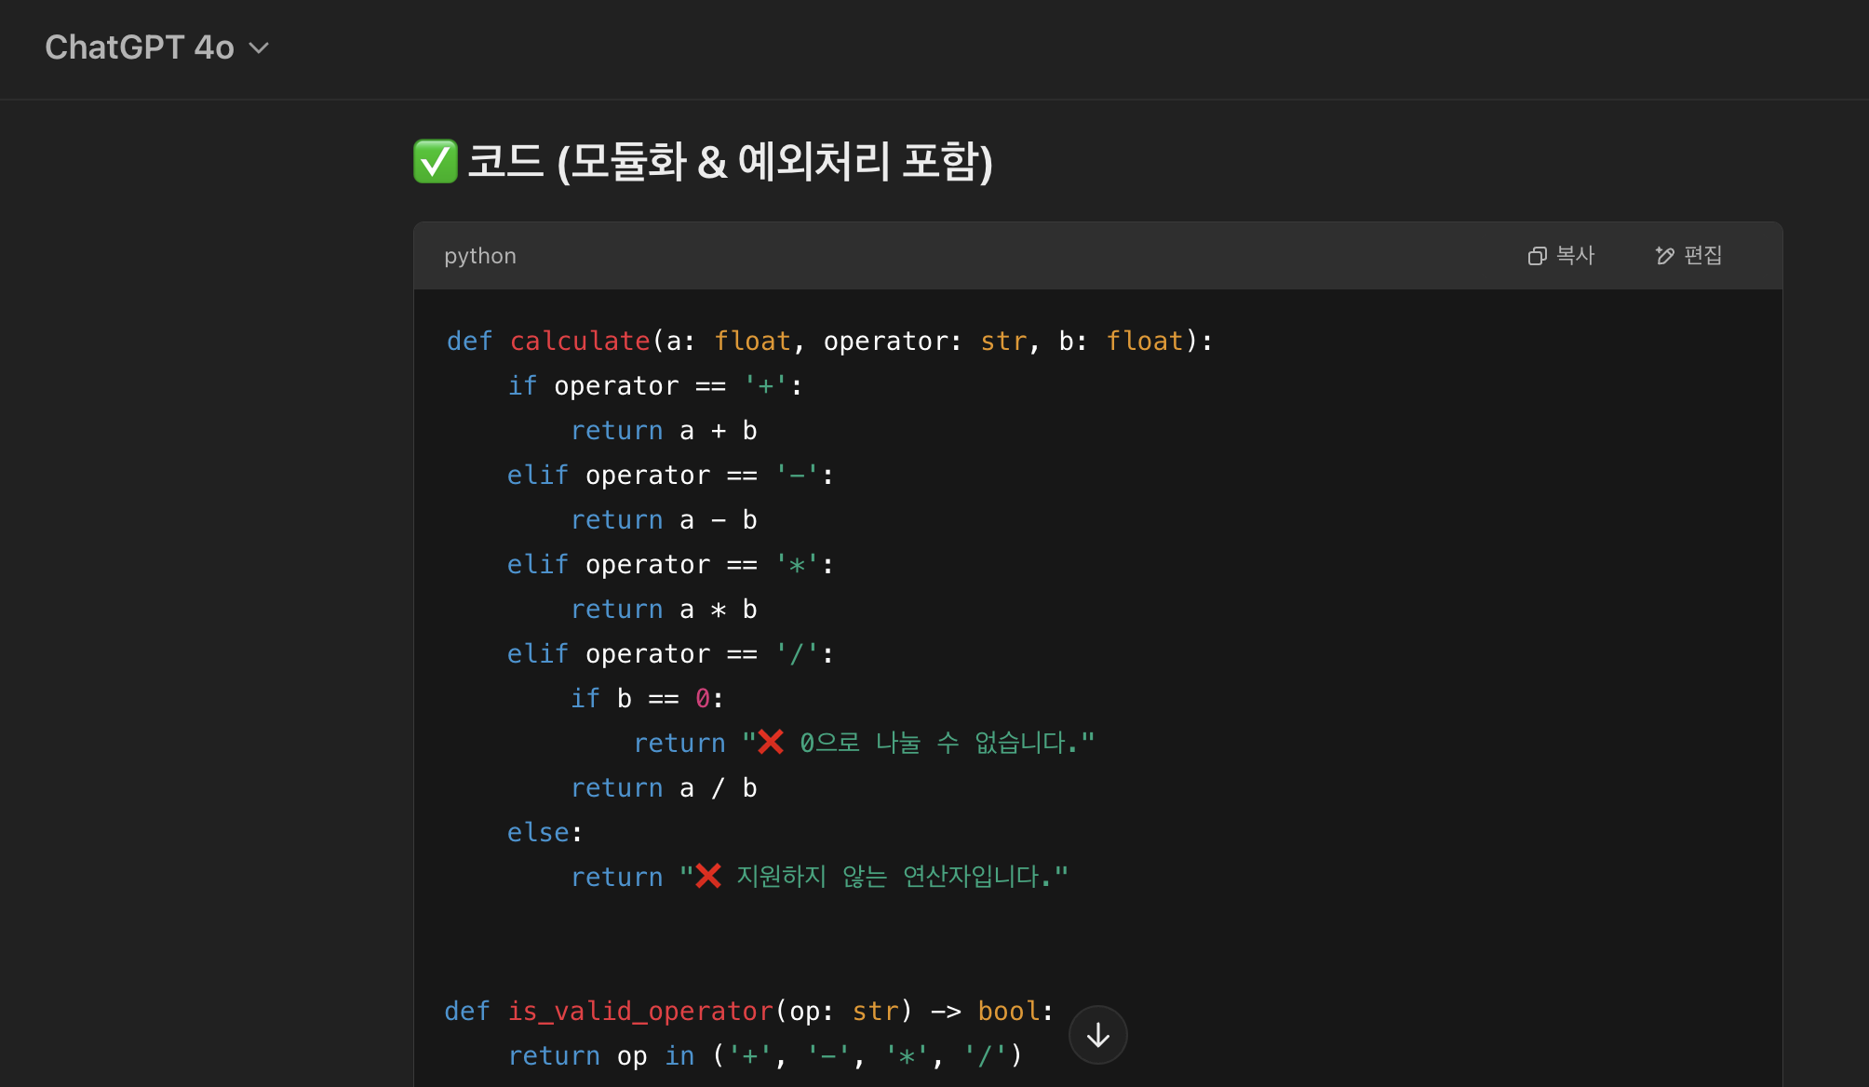Click red X emoji in divide-by-zero message

click(x=771, y=742)
